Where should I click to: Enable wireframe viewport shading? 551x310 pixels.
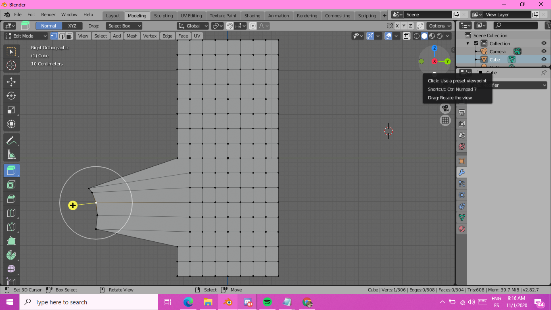417,36
